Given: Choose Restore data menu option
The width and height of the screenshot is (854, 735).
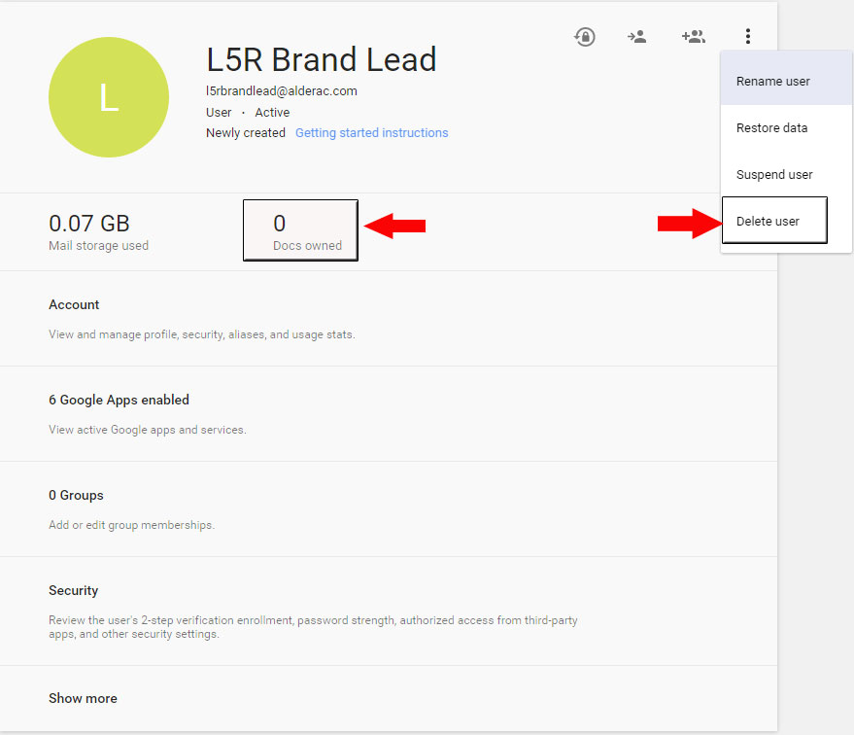Looking at the screenshot, I should pyautogui.click(x=786, y=128).
